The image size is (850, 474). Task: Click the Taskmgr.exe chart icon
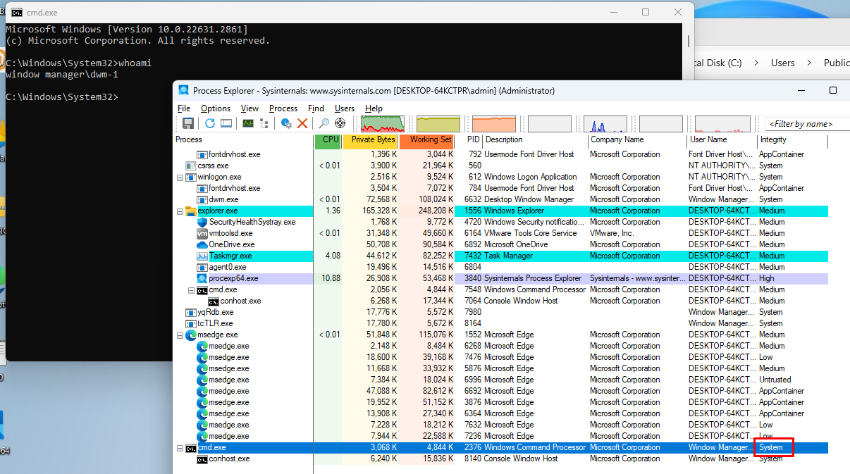point(202,256)
